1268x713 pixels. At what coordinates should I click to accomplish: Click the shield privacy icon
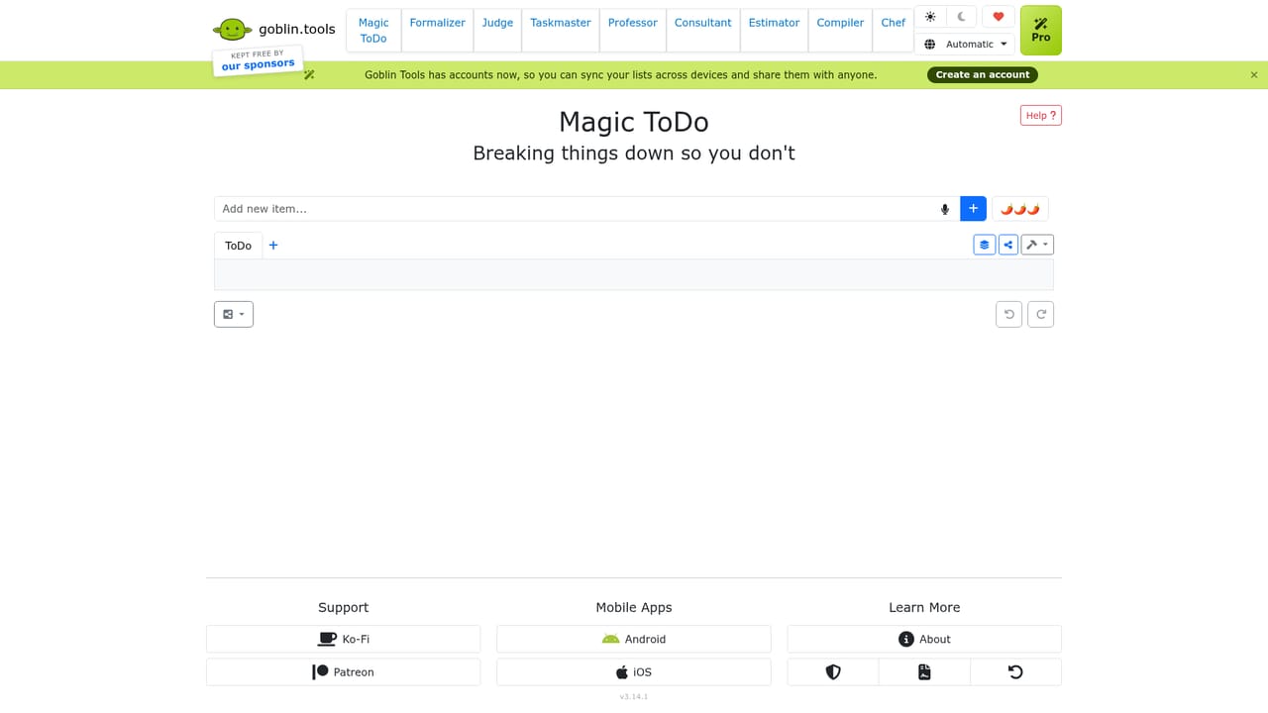[x=833, y=672]
